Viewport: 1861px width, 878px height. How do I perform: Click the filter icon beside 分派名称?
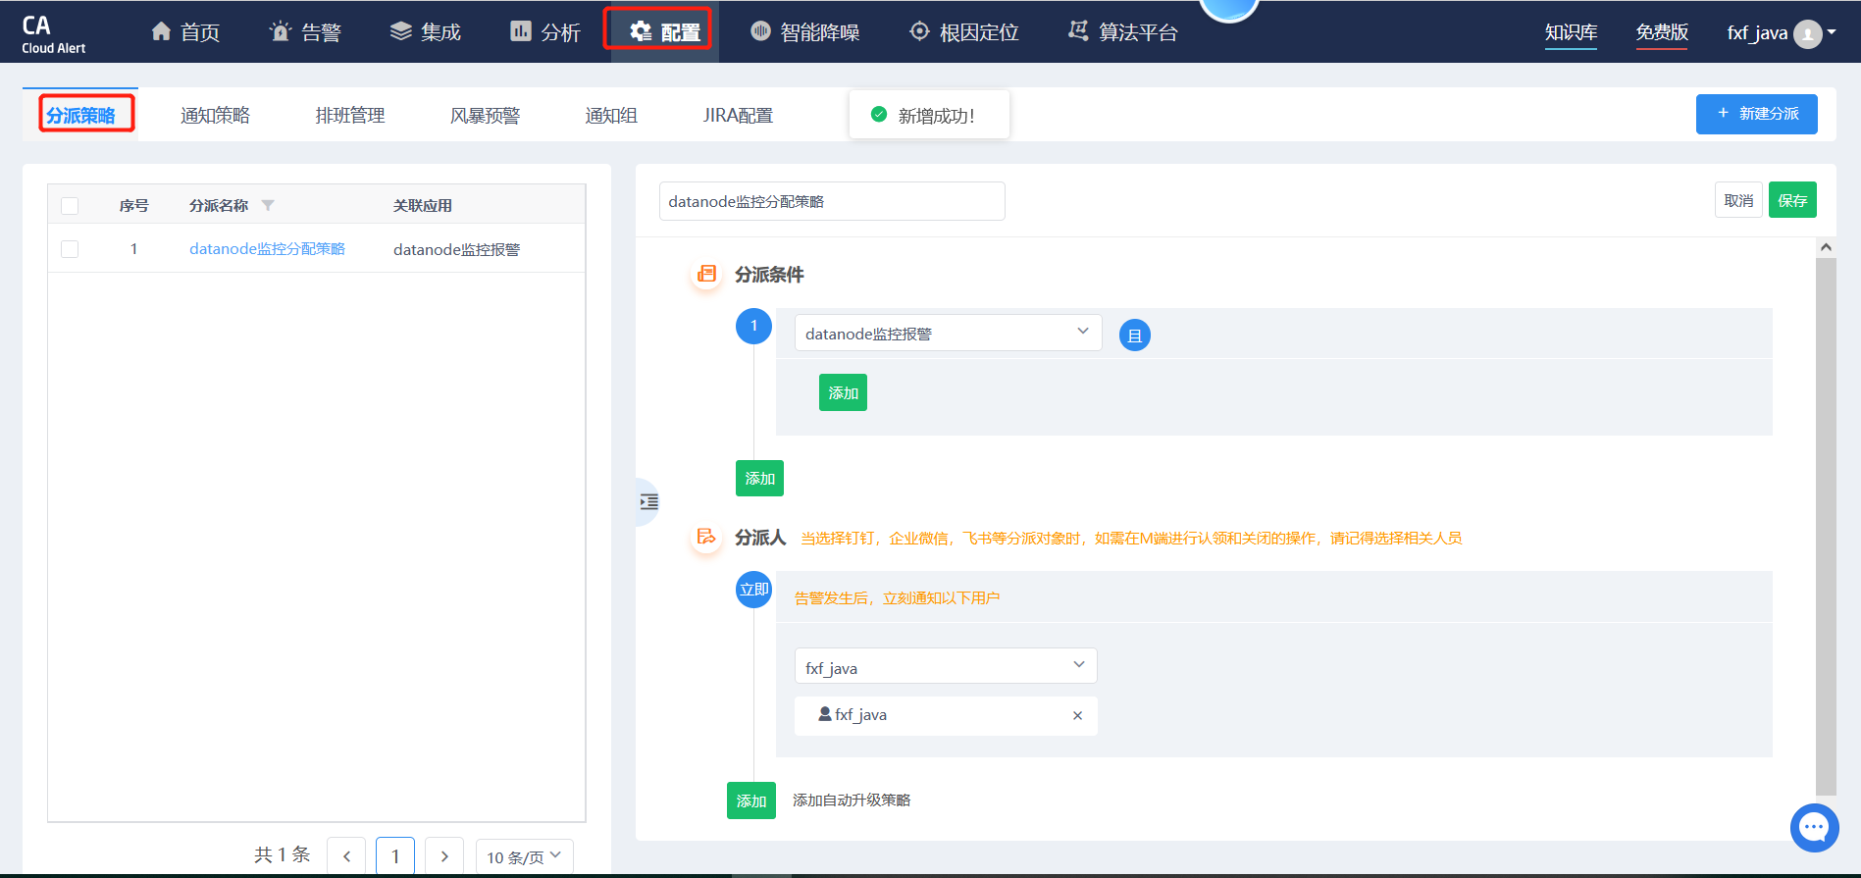pos(268,206)
